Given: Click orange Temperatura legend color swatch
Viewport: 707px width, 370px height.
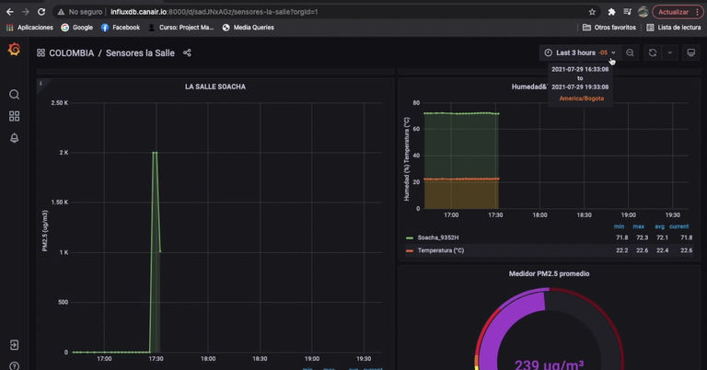Looking at the screenshot, I should pyautogui.click(x=410, y=250).
